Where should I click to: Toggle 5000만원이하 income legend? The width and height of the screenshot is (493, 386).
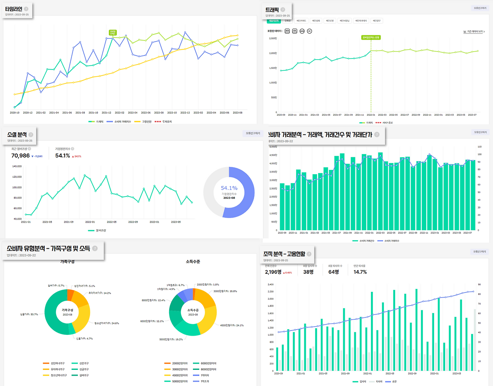tap(176, 381)
